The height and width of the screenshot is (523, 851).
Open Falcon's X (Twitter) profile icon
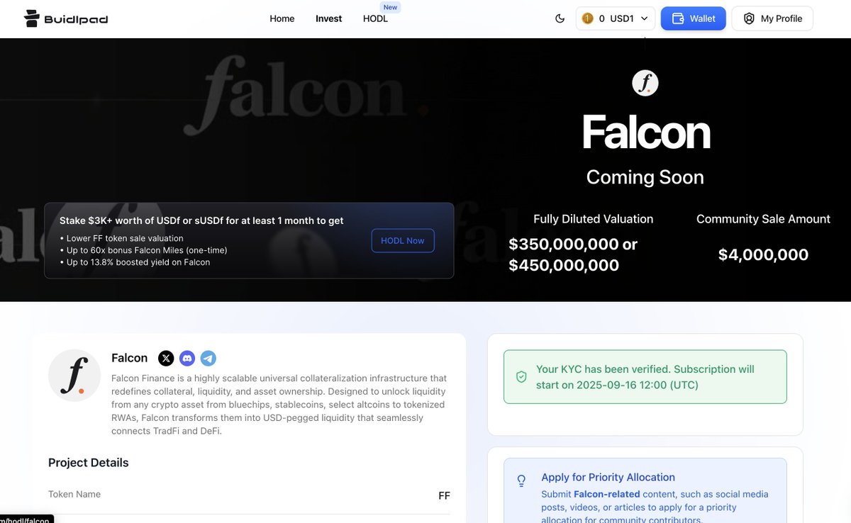166,359
